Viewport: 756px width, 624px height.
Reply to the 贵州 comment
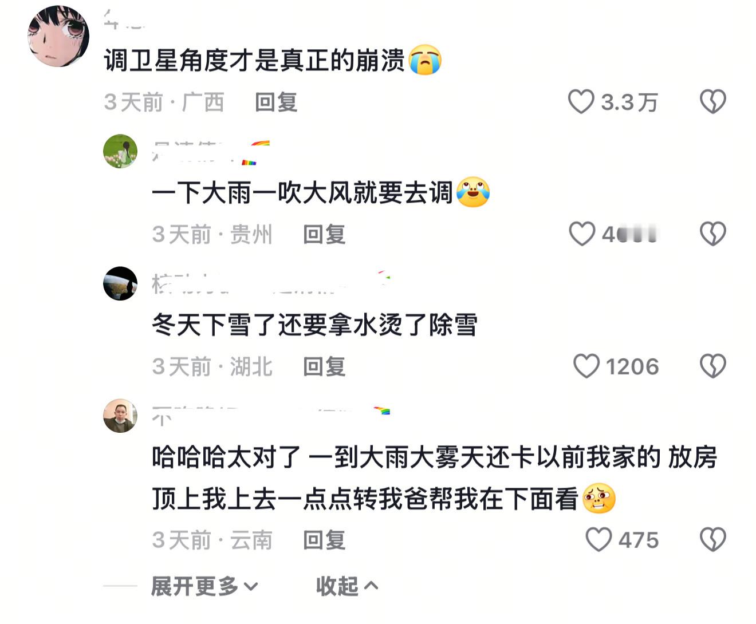(324, 235)
